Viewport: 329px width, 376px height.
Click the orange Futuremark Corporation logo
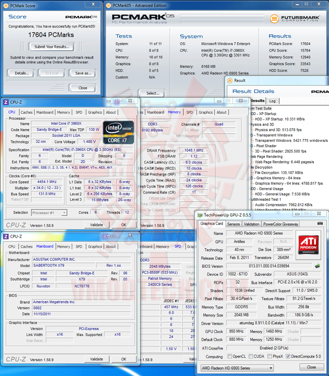click(274, 19)
